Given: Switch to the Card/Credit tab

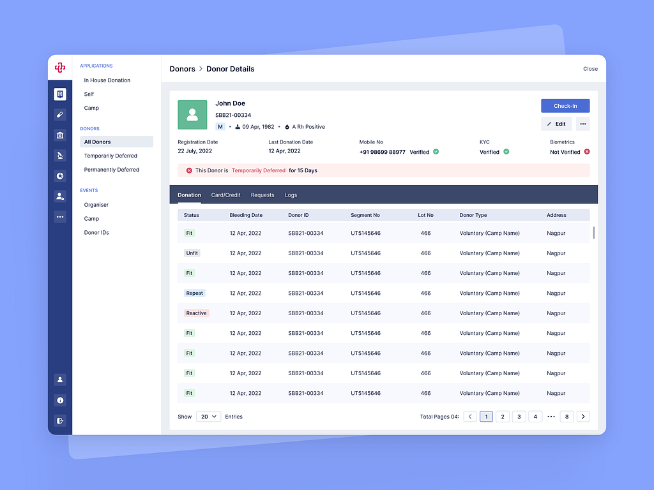Looking at the screenshot, I should [225, 195].
